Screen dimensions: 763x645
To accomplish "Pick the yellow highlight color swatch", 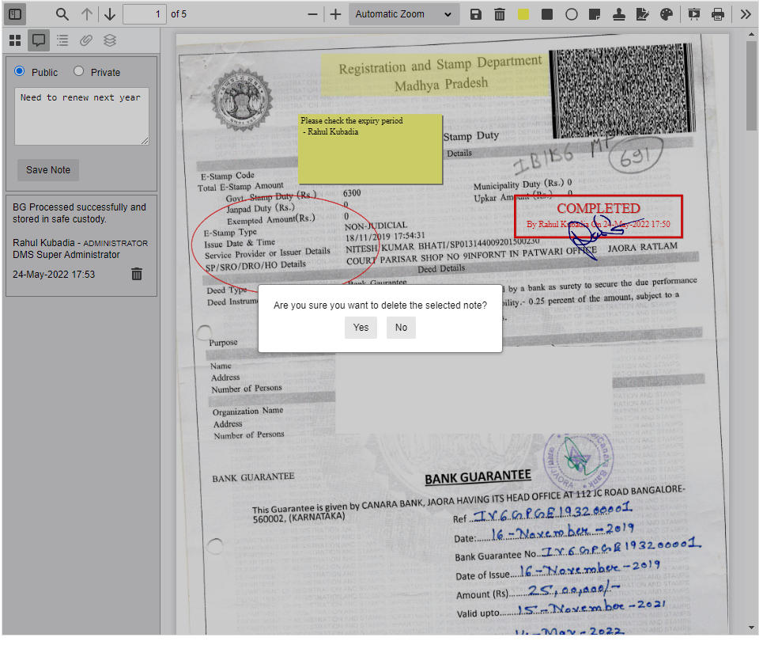I will pyautogui.click(x=524, y=13).
